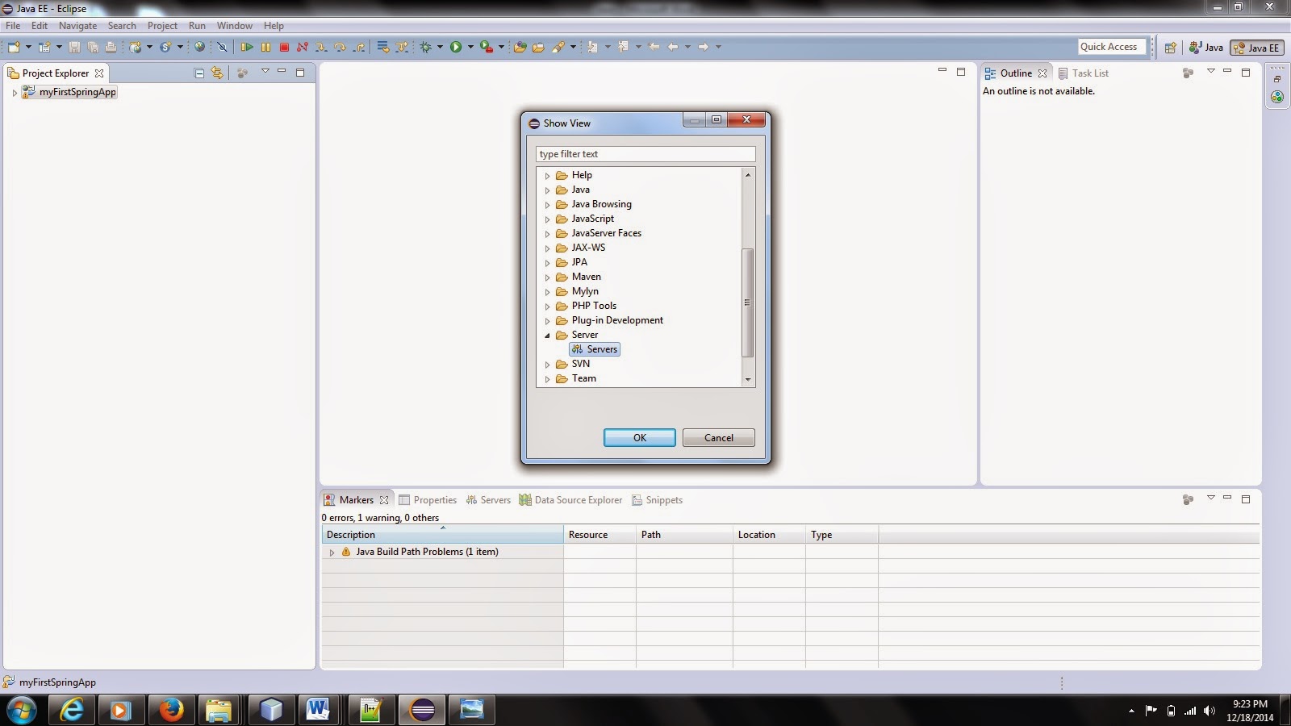Expand the Java Browsing category
The height and width of the screenshot is (726, 1291).
point(548,204)
